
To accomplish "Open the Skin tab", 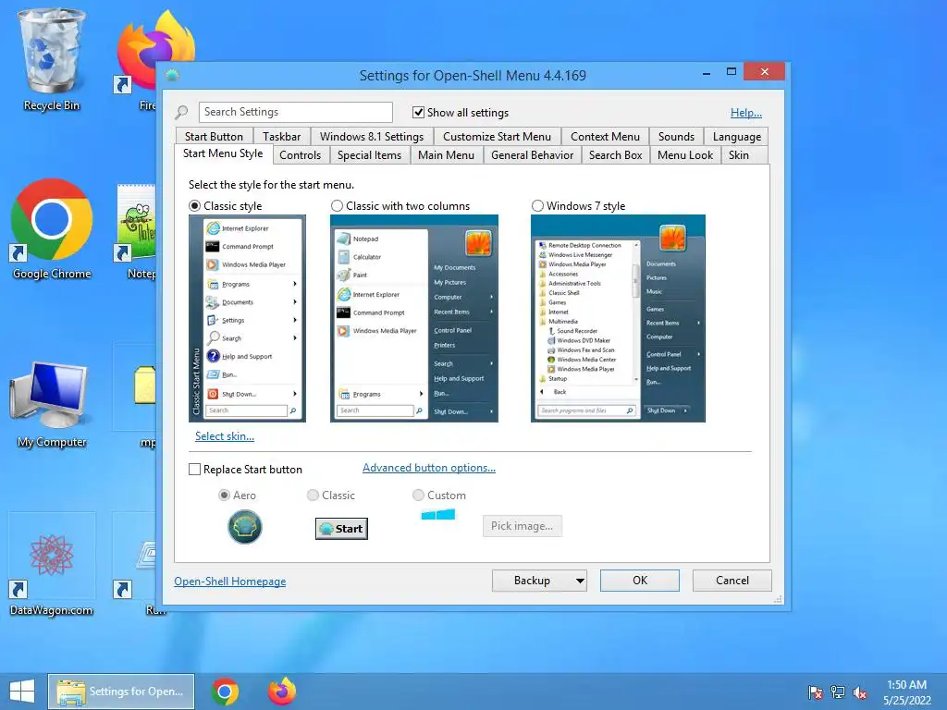I will pyautogui.click(x=739, y=155).
